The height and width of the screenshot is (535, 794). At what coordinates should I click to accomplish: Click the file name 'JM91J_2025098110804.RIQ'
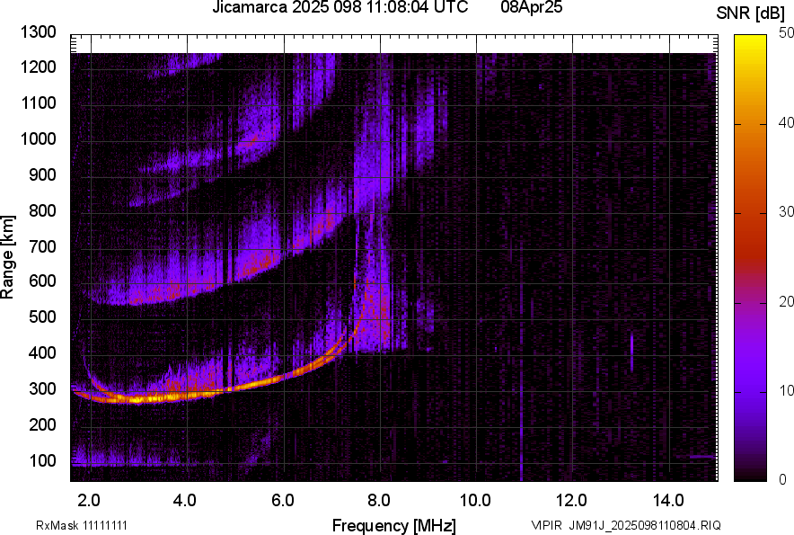pyautogui.click(x=645, y=525)
